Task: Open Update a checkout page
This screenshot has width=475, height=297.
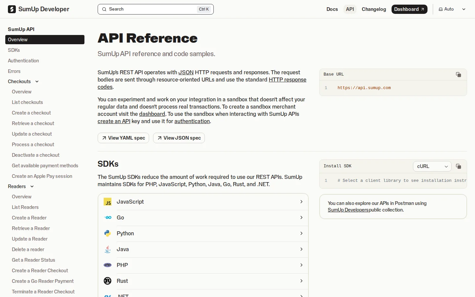Action: [32, 134]
